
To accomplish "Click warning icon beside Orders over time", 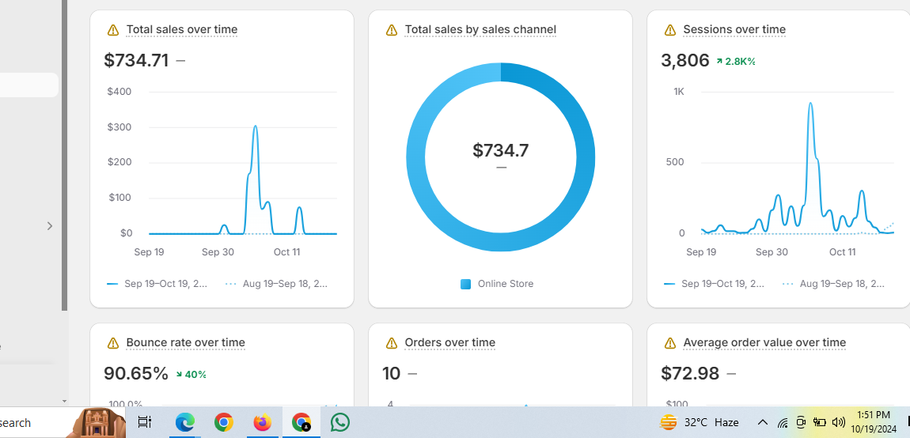I will tap(392, 343).
